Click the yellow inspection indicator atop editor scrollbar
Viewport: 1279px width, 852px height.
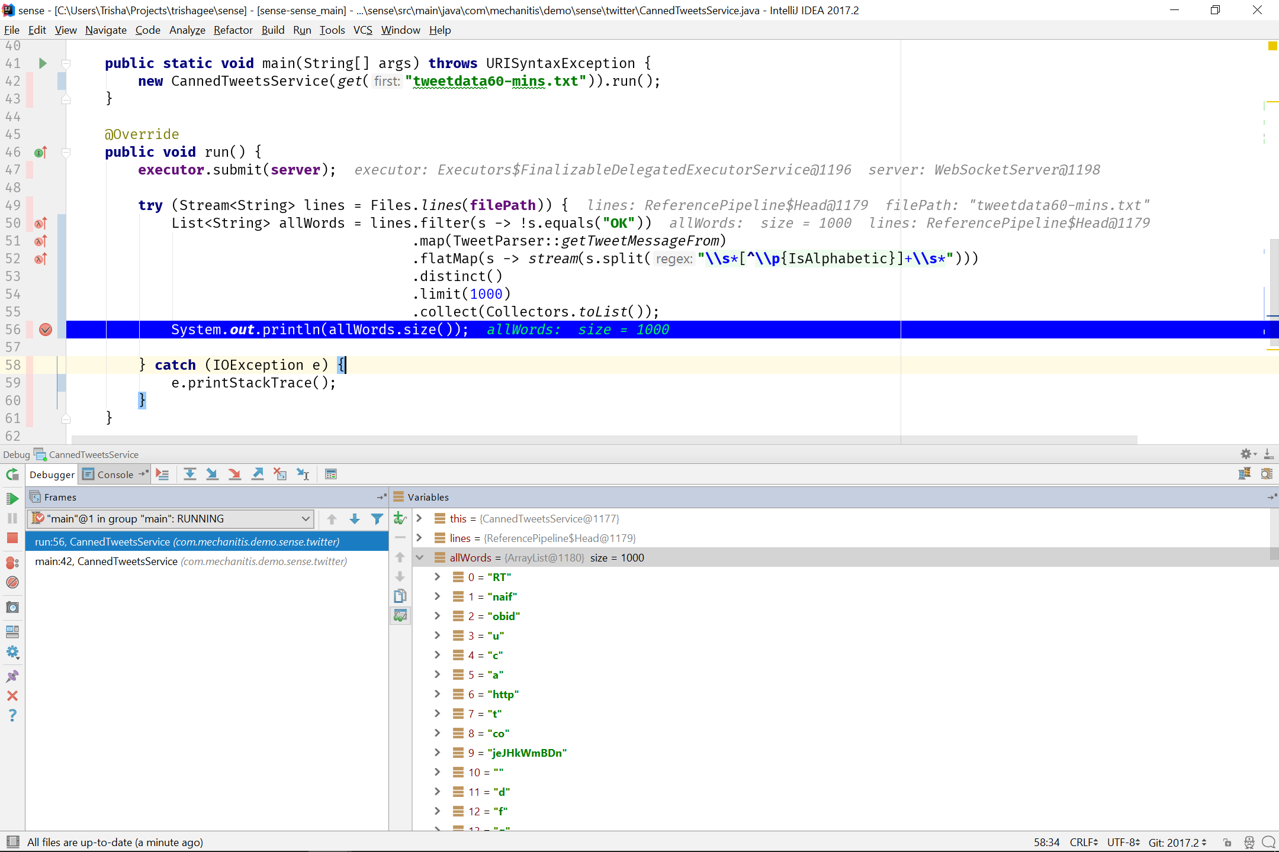tap(1272, 46)
